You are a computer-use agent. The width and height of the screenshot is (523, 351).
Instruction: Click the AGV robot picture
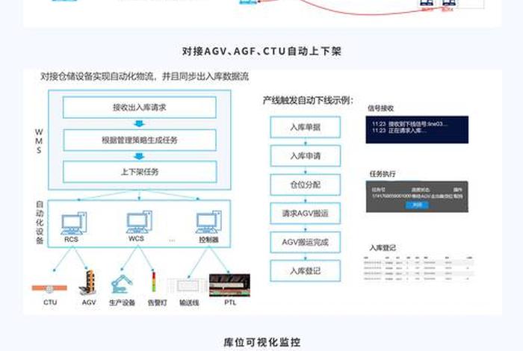pos(88,282)
